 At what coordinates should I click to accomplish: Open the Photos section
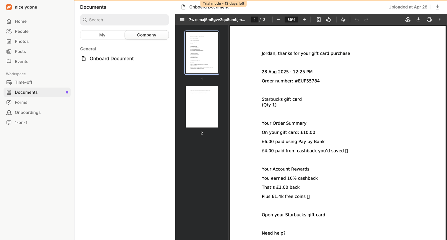click(37, 41)
